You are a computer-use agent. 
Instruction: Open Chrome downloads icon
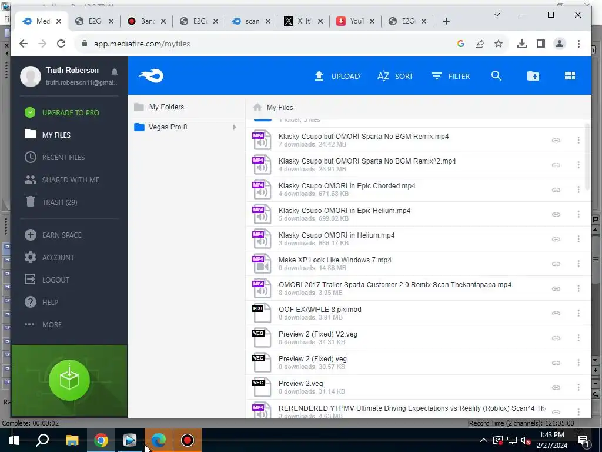click(x=522, y=44)
